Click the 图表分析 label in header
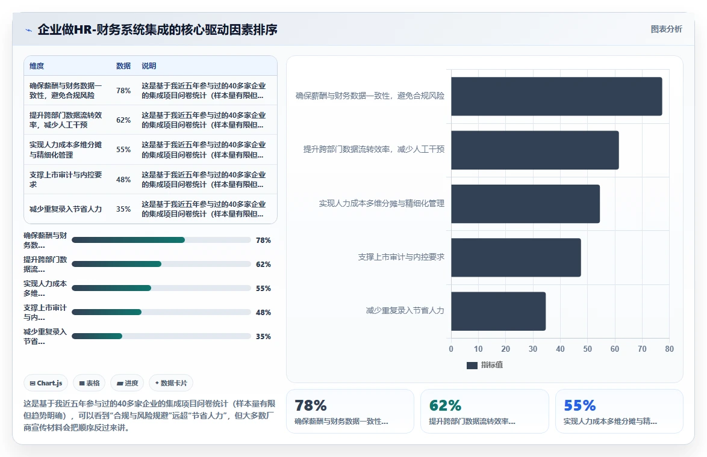Screen dimensions: 707x457 click(x=666, y=29)
